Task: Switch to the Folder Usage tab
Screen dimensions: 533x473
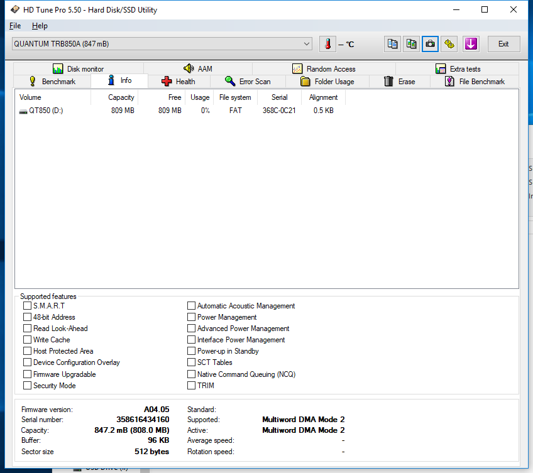Action: tap(327, 81)
